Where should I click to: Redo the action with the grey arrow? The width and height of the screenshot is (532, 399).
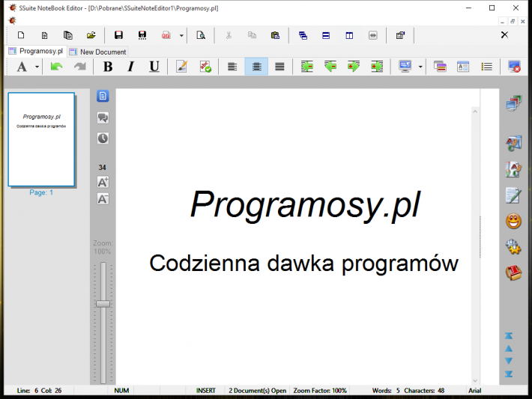pos(80,67)
